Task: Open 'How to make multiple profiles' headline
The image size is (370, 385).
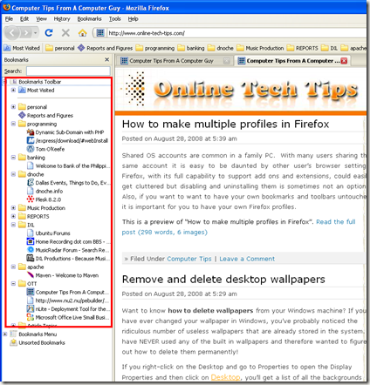Action: [225, 125]
